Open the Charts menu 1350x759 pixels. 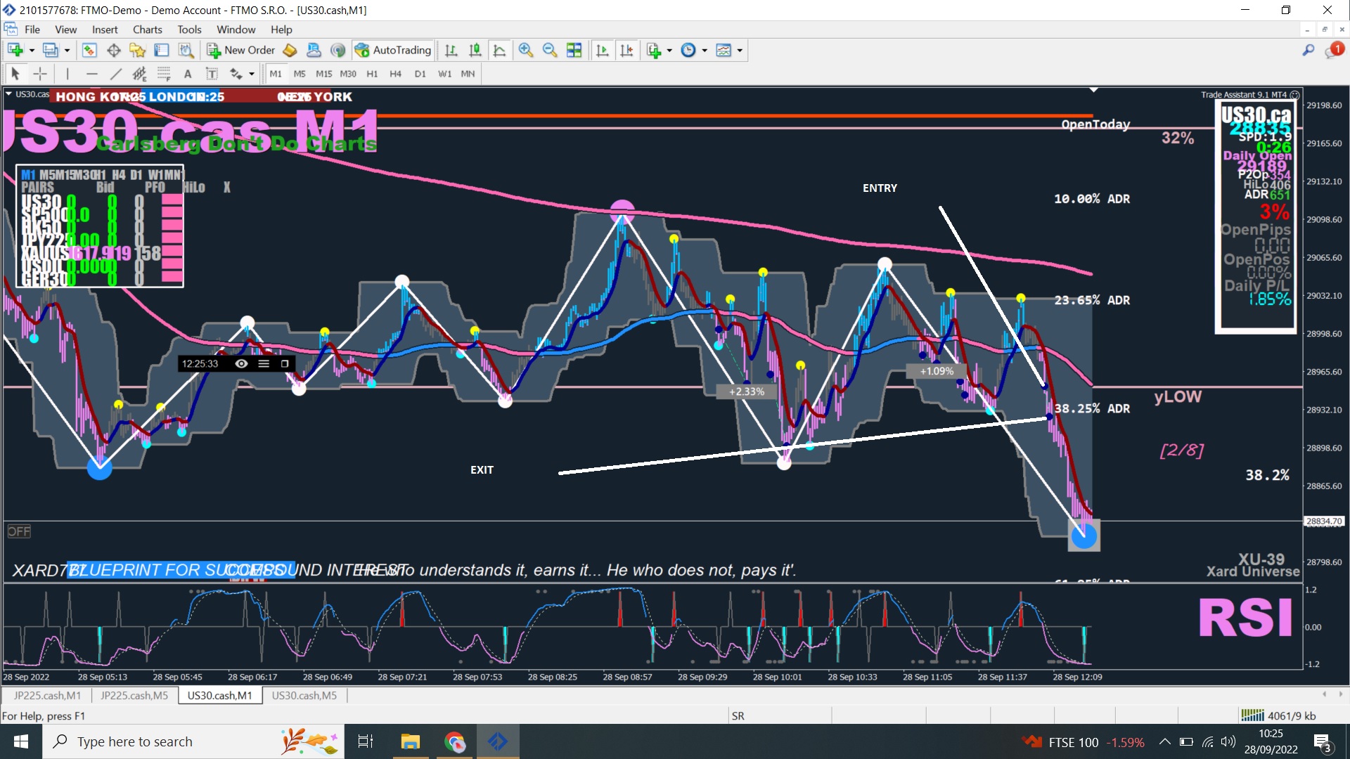147,30
